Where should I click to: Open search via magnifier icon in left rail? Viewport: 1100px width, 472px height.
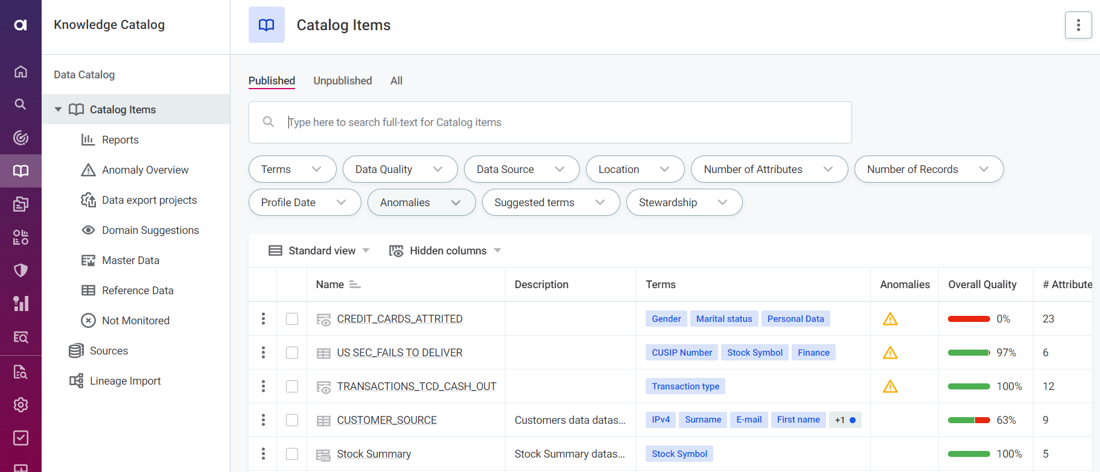click(21, 104)
